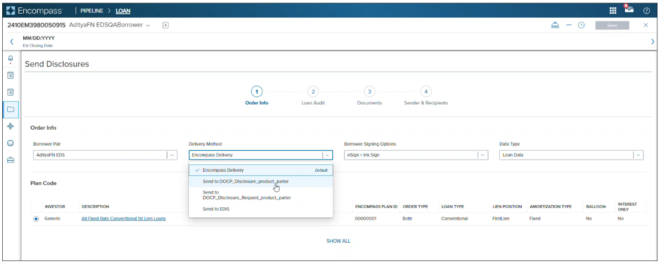Open All Fixed Rate Conventional 1st Lien Loans link
Viewport: 663px width, 266px height.
pyautogui.click(x=124, y=219)
